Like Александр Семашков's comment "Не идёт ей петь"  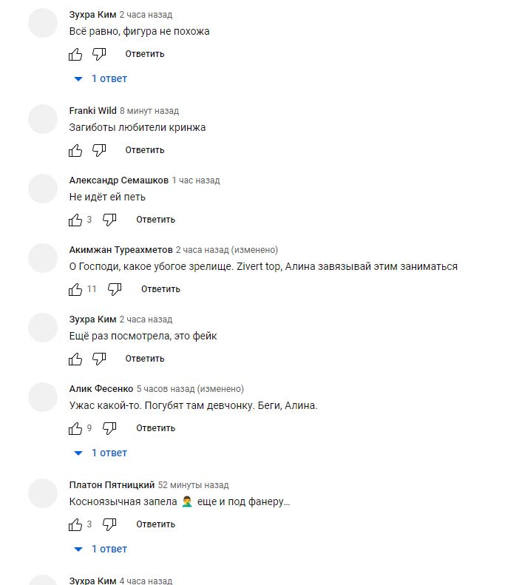point(75,220)
